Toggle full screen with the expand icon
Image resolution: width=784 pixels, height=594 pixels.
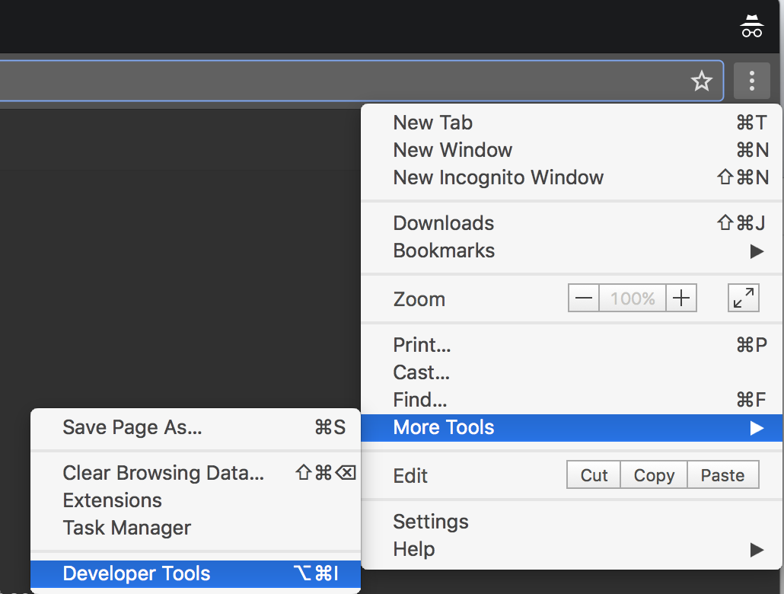743,297
